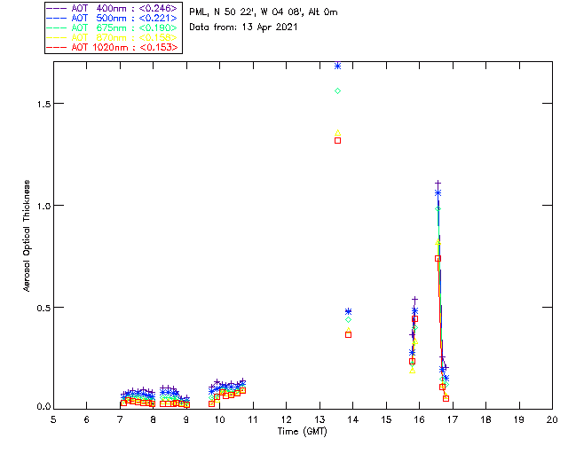Click the blue asterisk near 0.48 before hour 14
Viewport: 568px width, 454px height.
coord(348,311)
